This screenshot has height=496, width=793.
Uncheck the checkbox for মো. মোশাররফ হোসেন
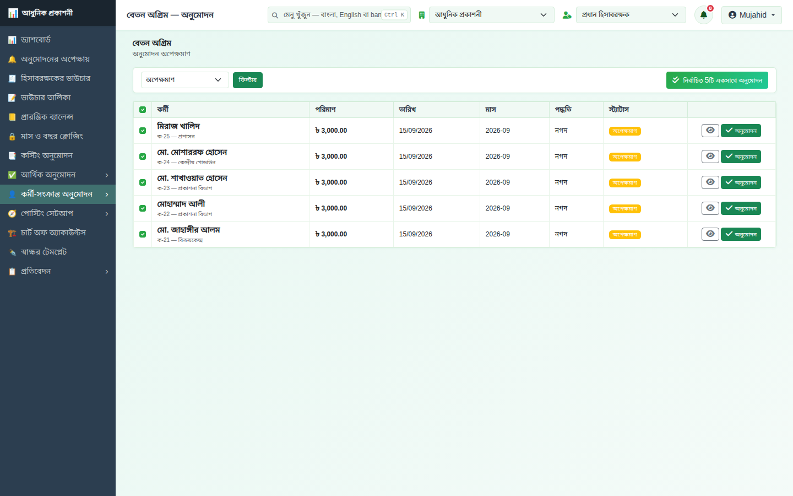tap(143, 157)
